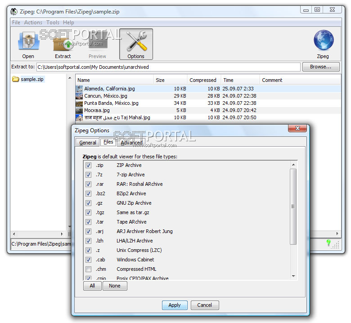Screen dimensions: 351x323
Task: Uncheck the .zip ZIP Archive checkbox
Action: pos(88,165)
